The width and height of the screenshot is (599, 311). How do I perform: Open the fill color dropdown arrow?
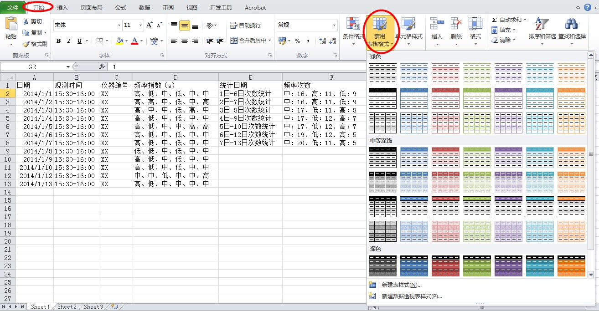[x=126, y=41]
